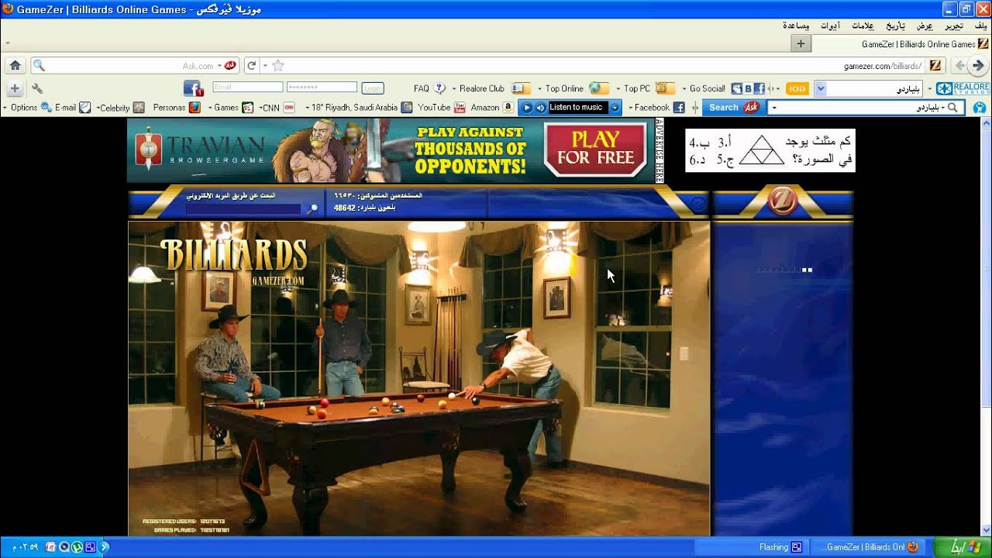This screenshot has height=558, width=992.
Task: Click the E-mail envelope icon
Action: click(85, 108)
